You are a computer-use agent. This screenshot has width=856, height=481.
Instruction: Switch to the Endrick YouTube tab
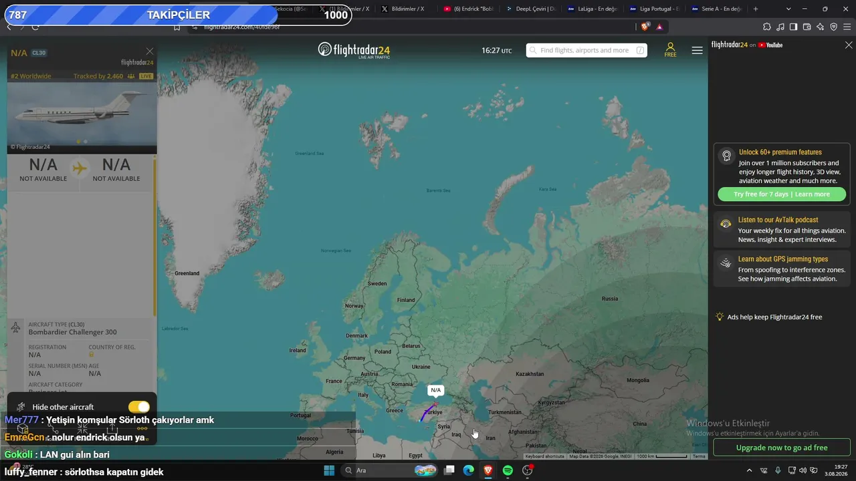pos(467,9)
